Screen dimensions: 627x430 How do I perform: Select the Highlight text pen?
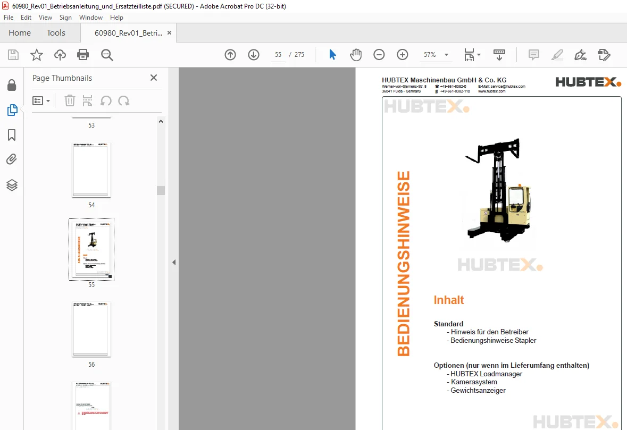[x=557, y=55]
